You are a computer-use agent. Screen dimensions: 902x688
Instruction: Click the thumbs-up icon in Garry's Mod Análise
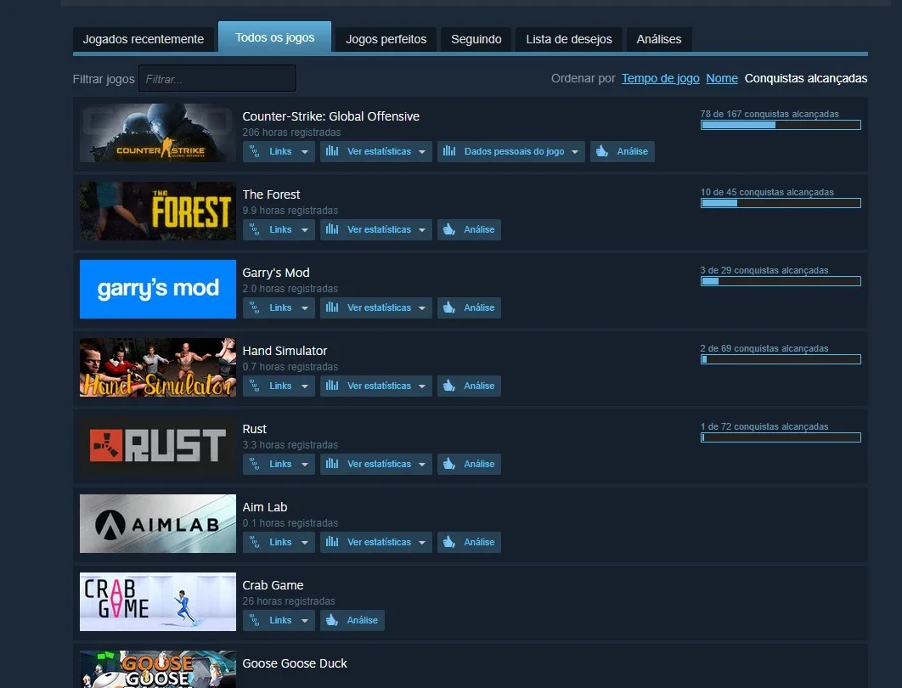tap(449, 307)
